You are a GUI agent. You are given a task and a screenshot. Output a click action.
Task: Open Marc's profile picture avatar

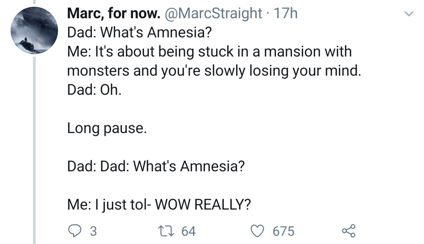click(34, 30)
